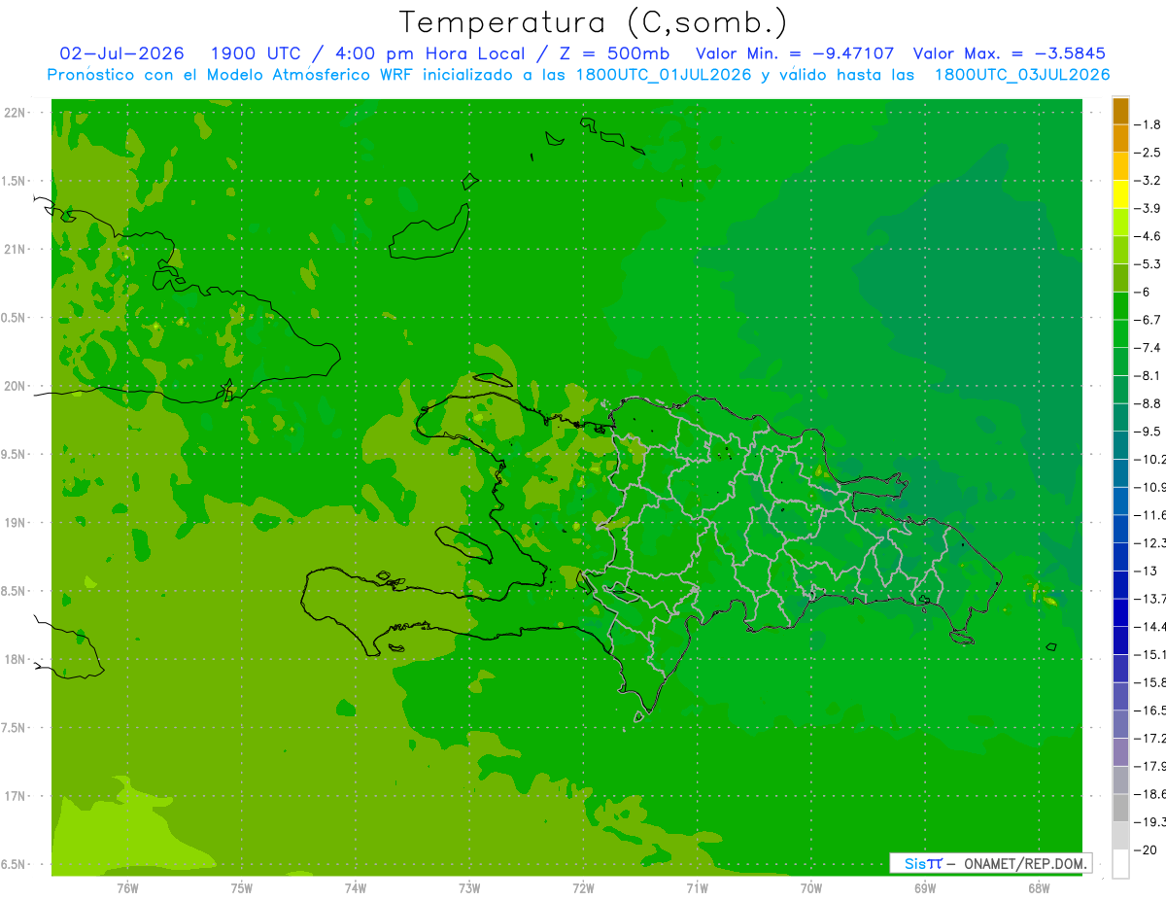Click the colorbar label "-5.3"

1148,264
